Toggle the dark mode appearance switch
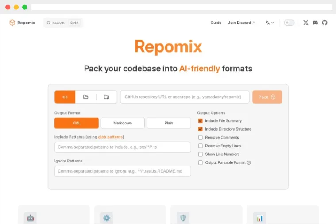 [x=289, y=23]
